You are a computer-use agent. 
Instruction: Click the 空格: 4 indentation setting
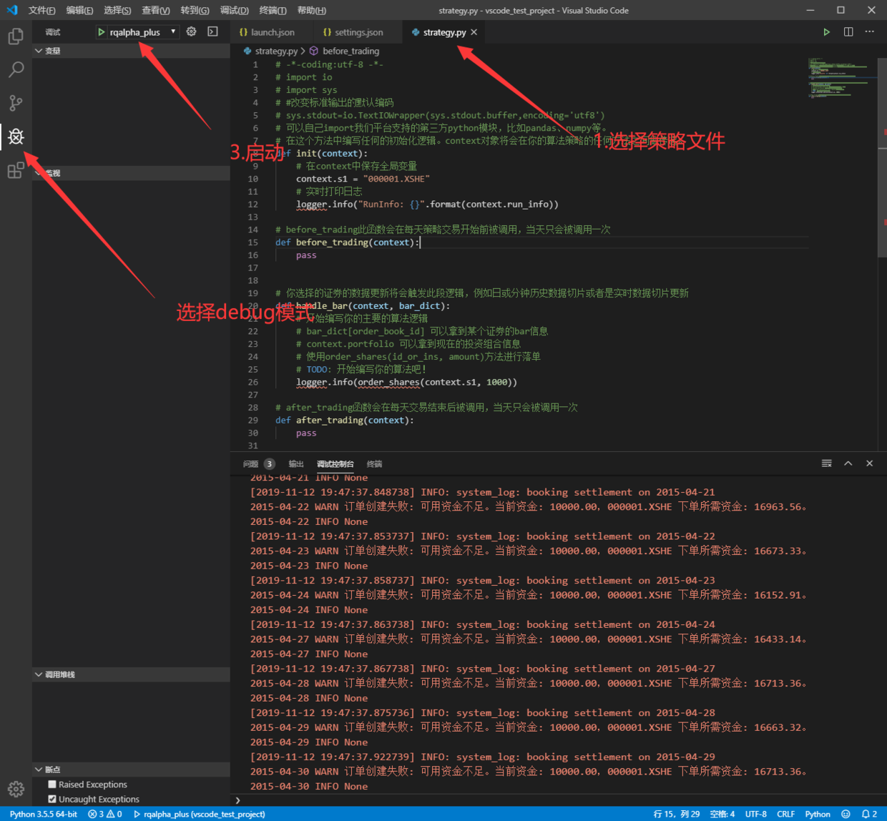point(722,814)
